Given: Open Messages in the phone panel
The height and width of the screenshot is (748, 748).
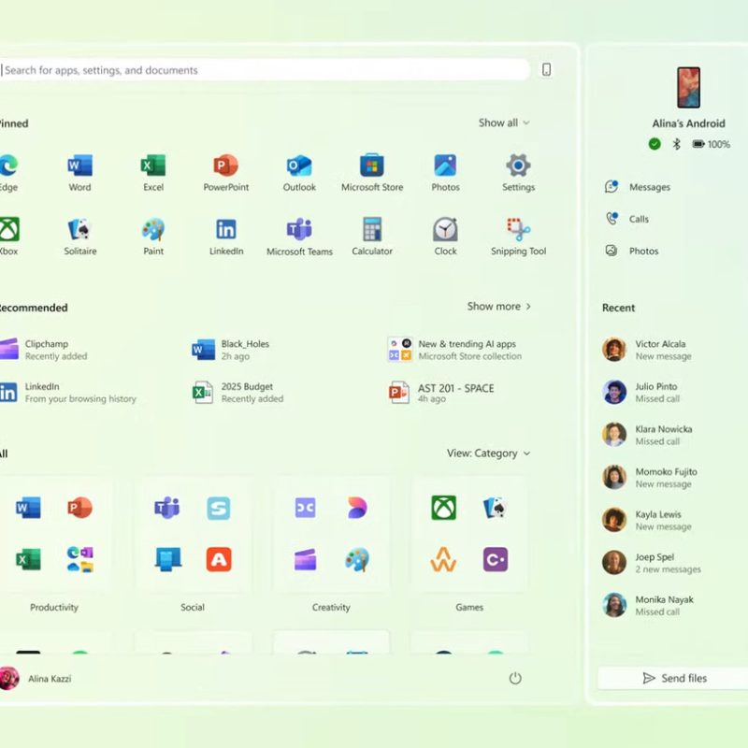Looking at the screenshot, I should coord(649,187).
